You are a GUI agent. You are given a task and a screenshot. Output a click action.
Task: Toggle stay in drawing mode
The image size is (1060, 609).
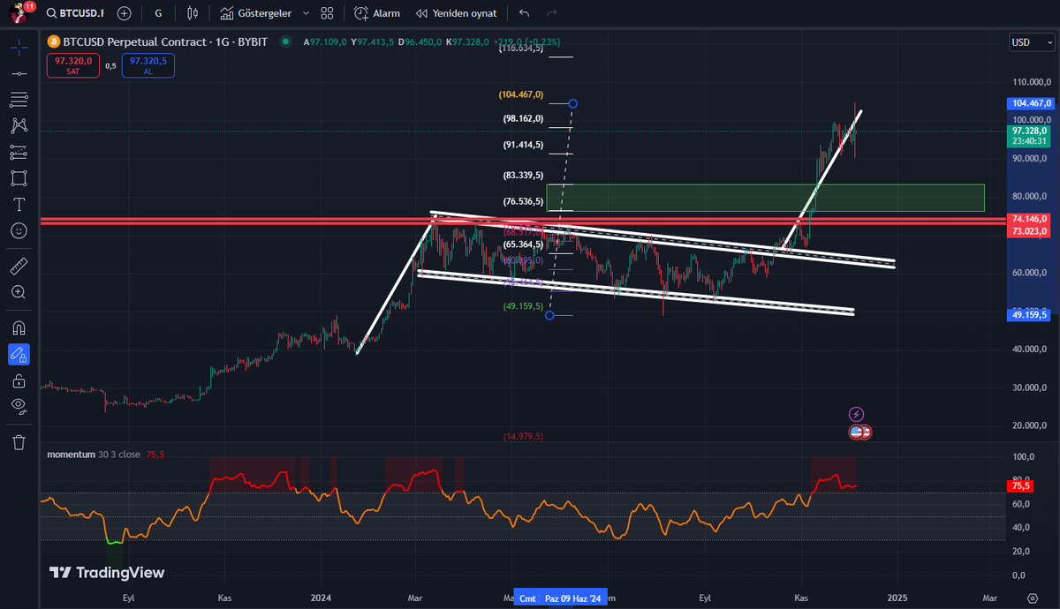pyautogui.click(x=19, y=354)
